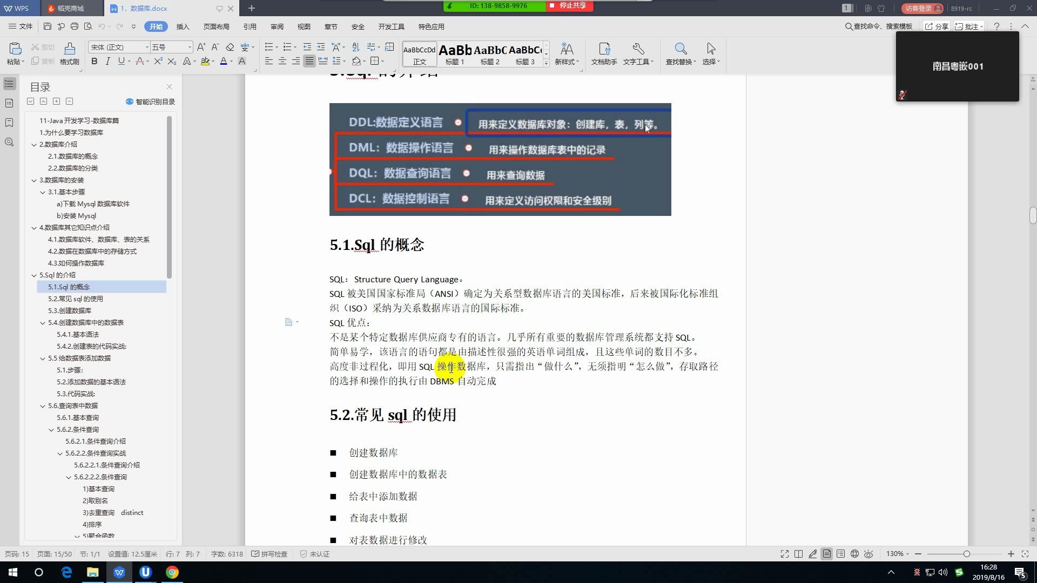
Task: Apply the 正文 body style
Action: (420, 54)
